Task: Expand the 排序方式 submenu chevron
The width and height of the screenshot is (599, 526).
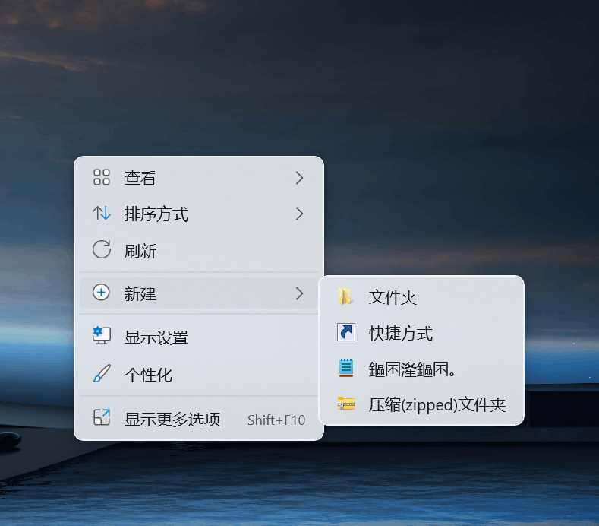Action: click(x=299, y=214)
